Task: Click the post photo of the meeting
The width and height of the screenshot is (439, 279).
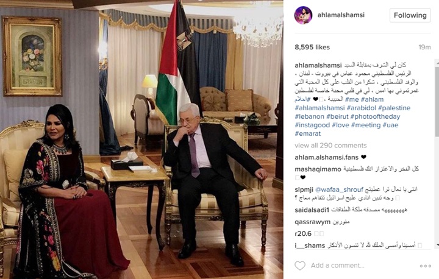Action: click(141, 139)
